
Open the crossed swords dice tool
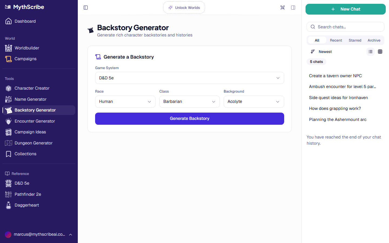(283, 8)
